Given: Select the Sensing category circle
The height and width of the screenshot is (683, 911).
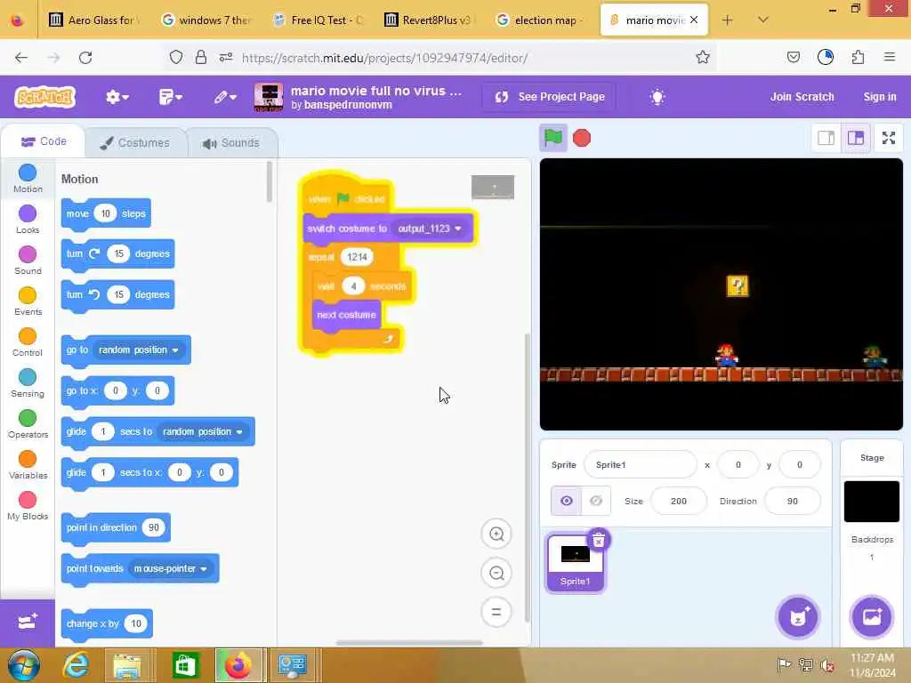Looking at the screenshot, I should coord(28,377).
